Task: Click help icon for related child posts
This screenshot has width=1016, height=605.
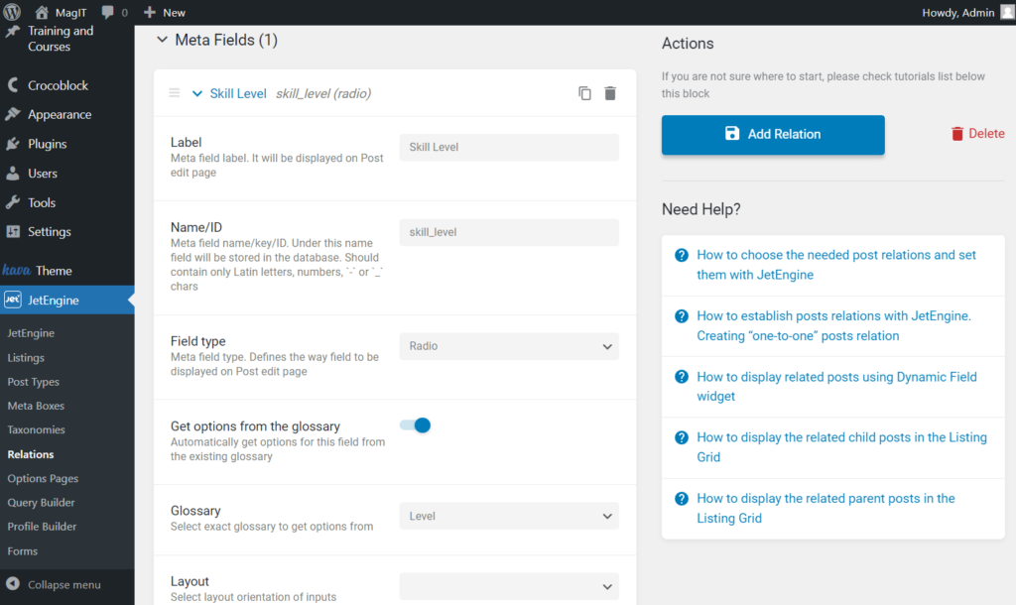Action: click(x=681, y=437)
